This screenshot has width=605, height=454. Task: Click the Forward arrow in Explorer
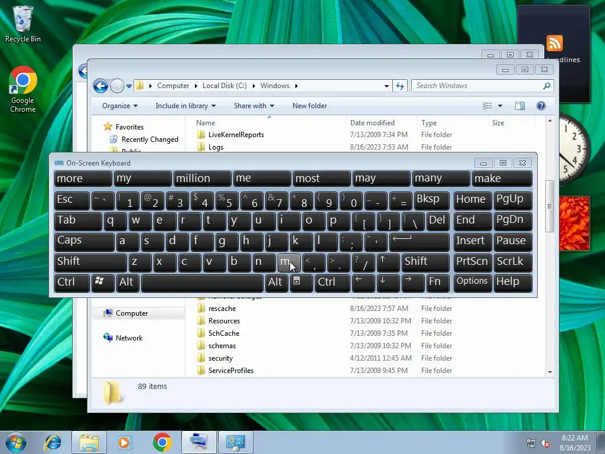pos(117,86)
